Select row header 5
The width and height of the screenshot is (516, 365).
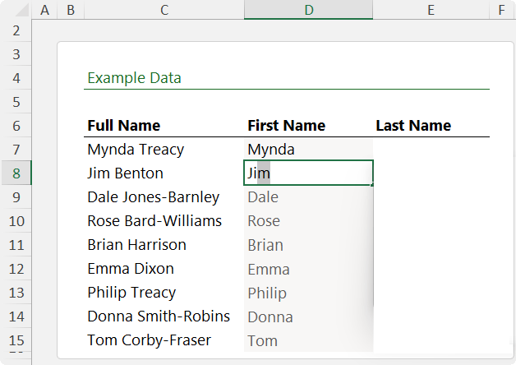(x=16, y=102)
